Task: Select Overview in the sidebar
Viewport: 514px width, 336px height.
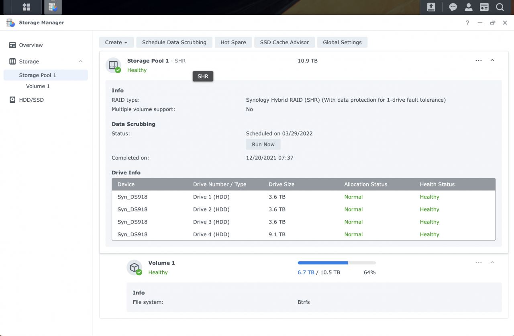Action: pyautogui.click(x=31, y=45)
